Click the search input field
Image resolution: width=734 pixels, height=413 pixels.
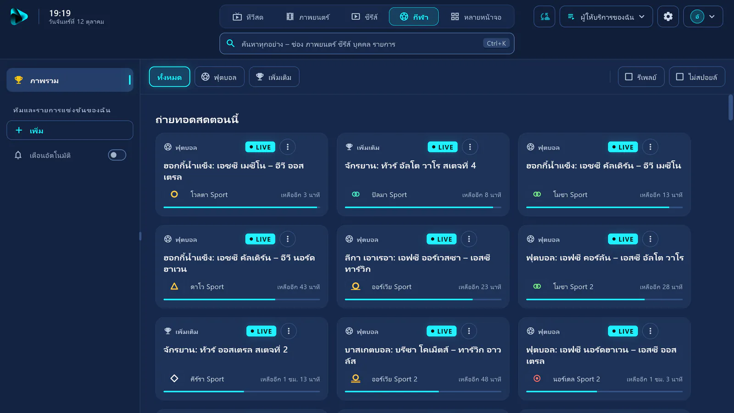[x=367, y=44]
